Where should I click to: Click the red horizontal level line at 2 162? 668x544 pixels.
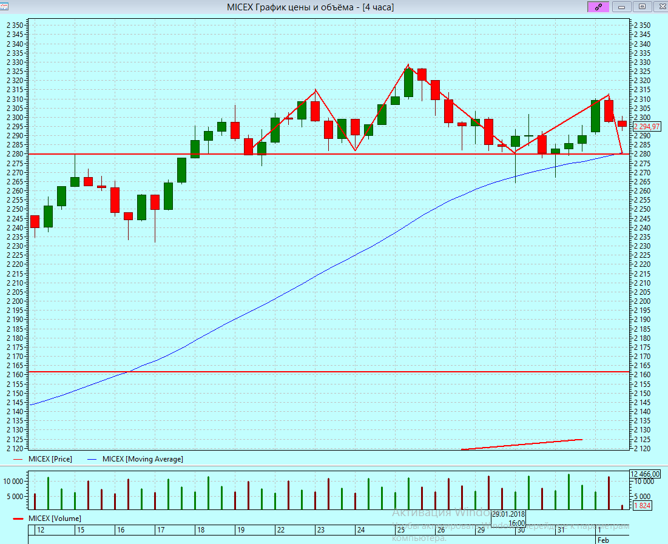click(x=328, y=372)
